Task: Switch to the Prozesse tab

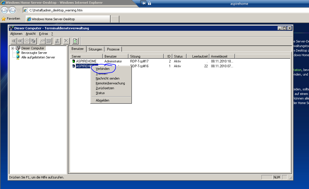Action: [x=113, y=49]
